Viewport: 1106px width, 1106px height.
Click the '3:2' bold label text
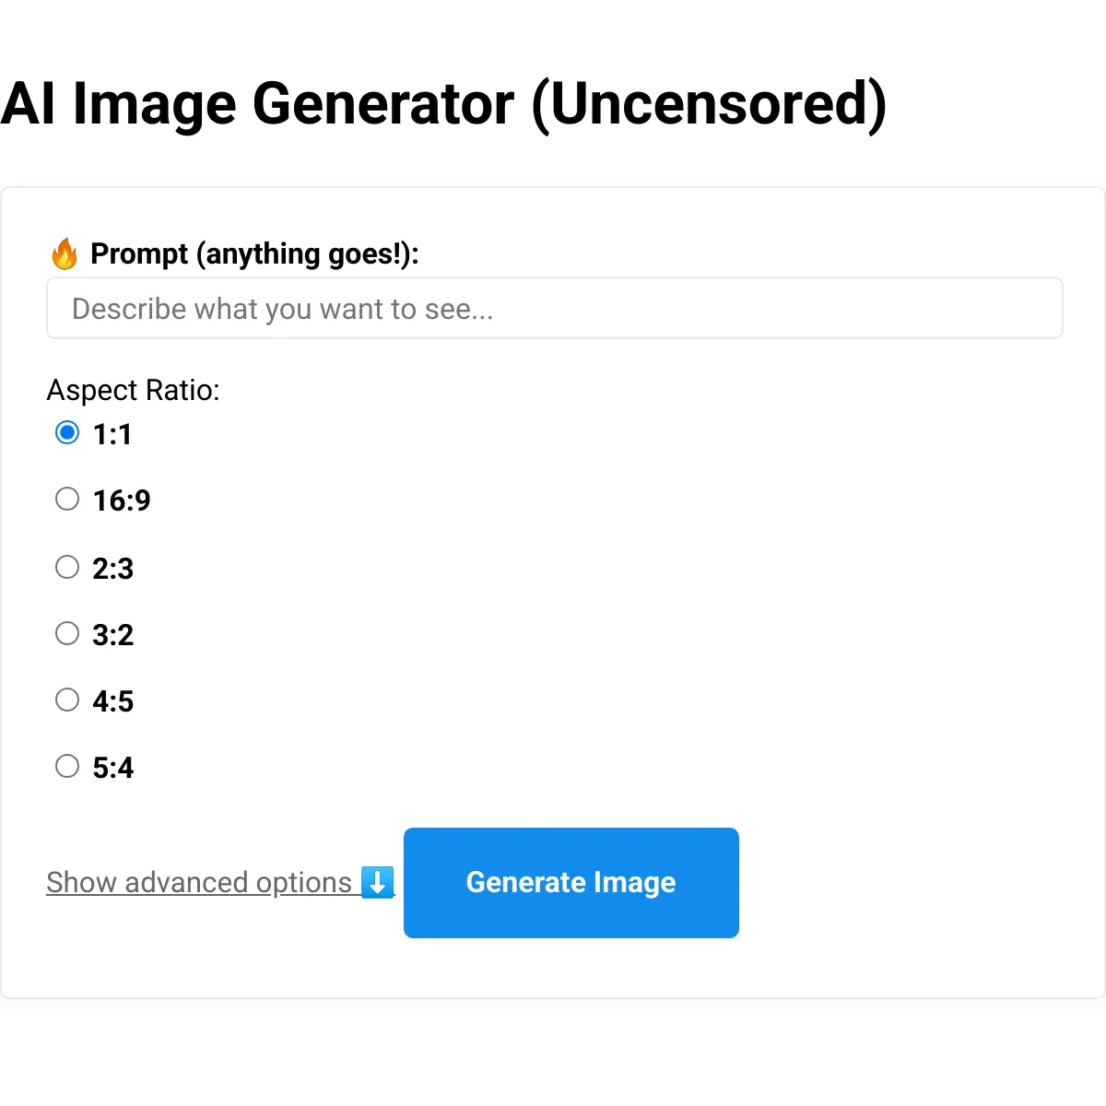coord(113,635)
